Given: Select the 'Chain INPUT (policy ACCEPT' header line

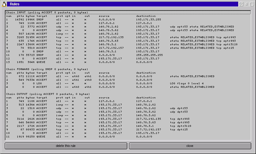Looking at the screenshot, I should (x=128, y=12).
